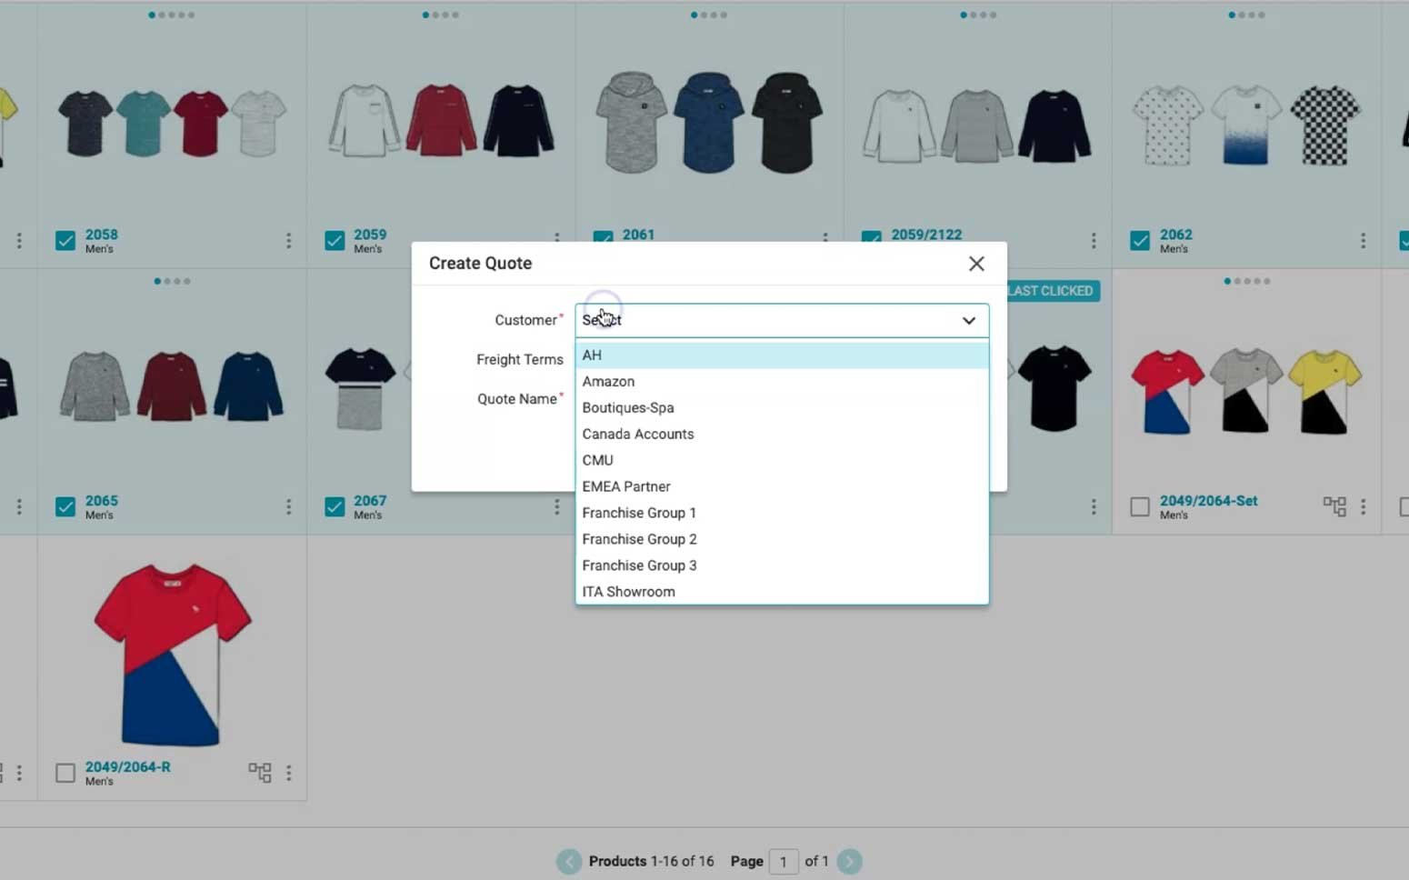Open the kebab menu on the 2065 card
Image resolution: width=1409 pixels, height=880 pixels.
coord(289,506)
